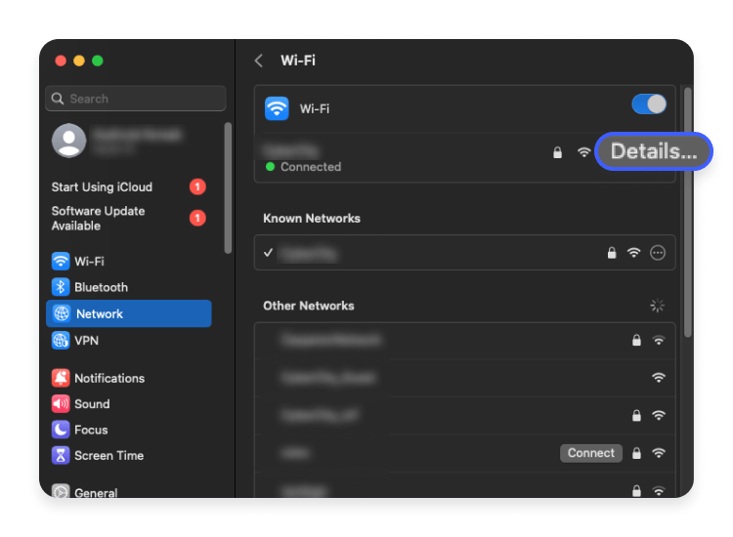Click the Focus moon icon
733x537 pixels.
click(61, 430)
